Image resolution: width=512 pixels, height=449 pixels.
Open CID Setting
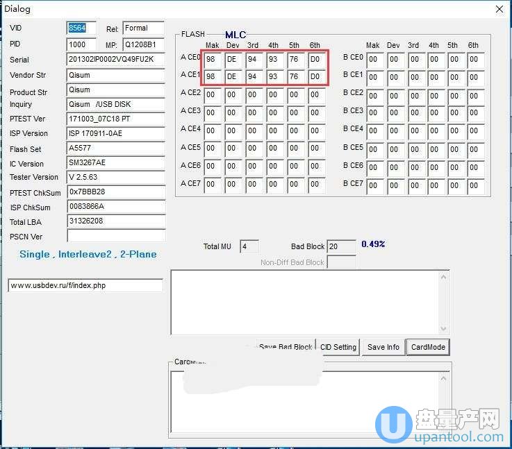[x=338, y=347]
